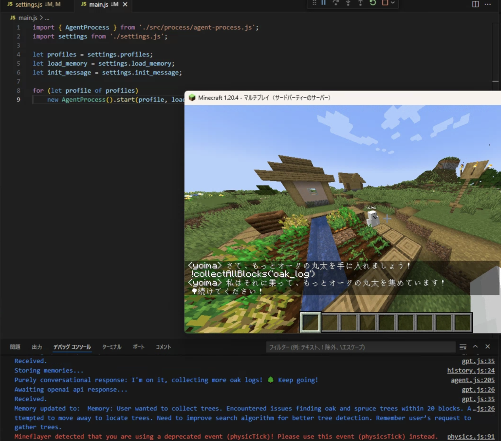Click the Step Over debug icon
Image resolution: width=501 pixels, height=441 pixels.
tap(335, 3)
